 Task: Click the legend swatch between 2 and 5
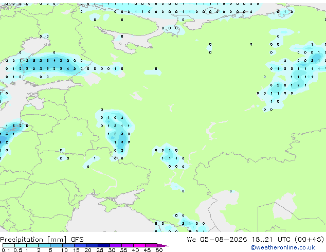(44, 245)
